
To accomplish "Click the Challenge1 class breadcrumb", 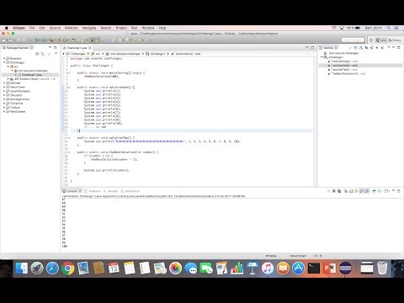I will (156, 54).
